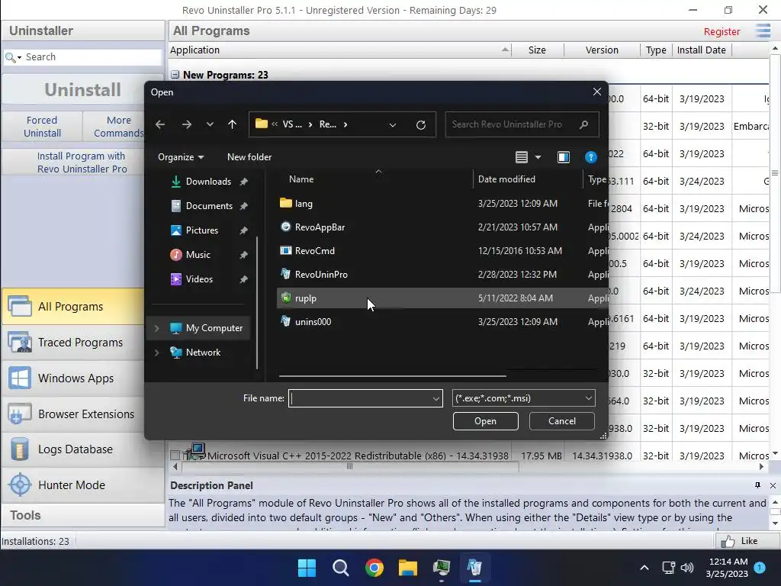Click the volume tray icon
Viewport: 781px width, 586px height.
tap(687, 568)
